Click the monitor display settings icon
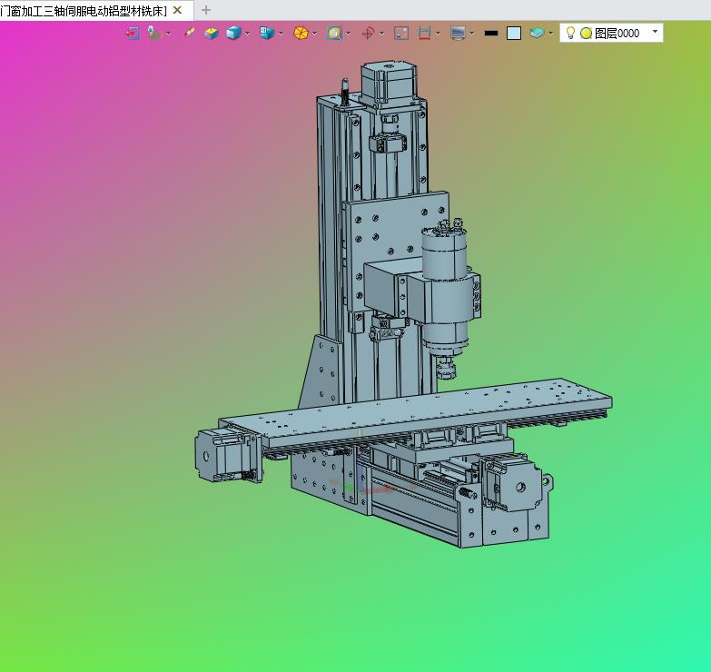 458,33
